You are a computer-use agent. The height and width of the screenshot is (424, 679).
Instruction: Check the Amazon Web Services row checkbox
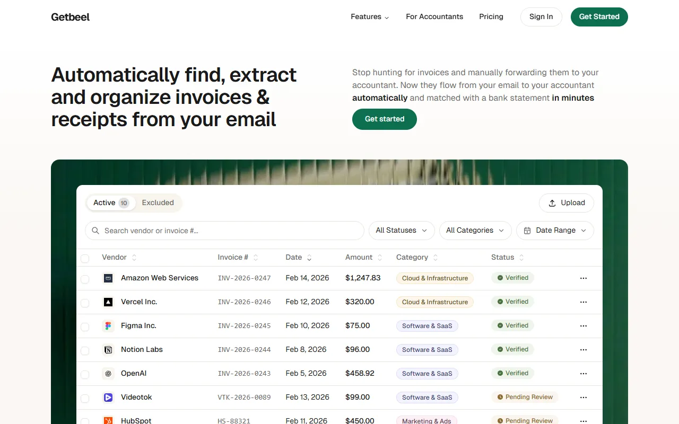(x=85, y=279)
